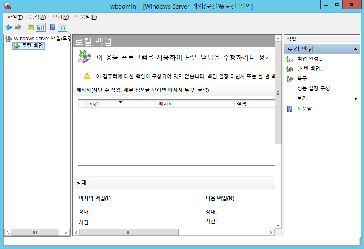Click tree pane horizontal scrollbar thumb
The image size is (364, 249).
[x=35, y=232]
